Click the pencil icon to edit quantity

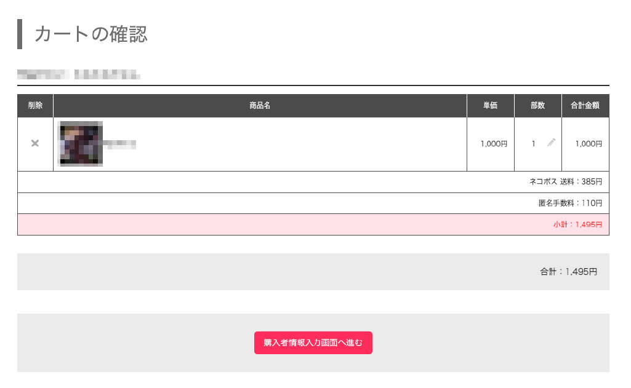pos(551,143)
